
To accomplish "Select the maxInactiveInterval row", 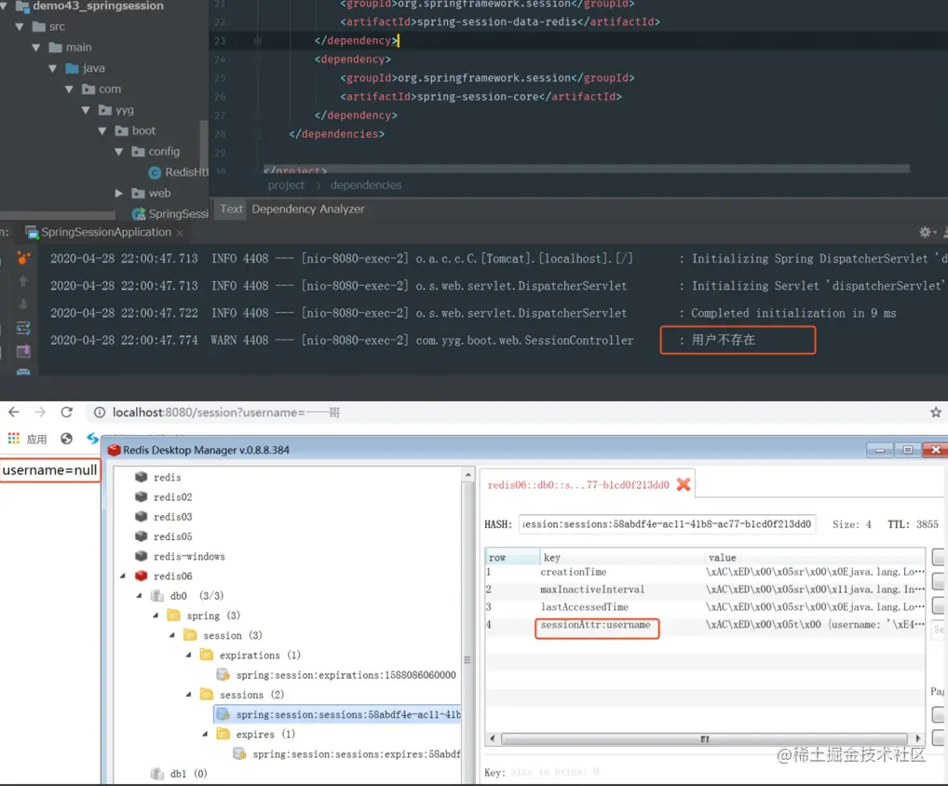I will point(705,589).
